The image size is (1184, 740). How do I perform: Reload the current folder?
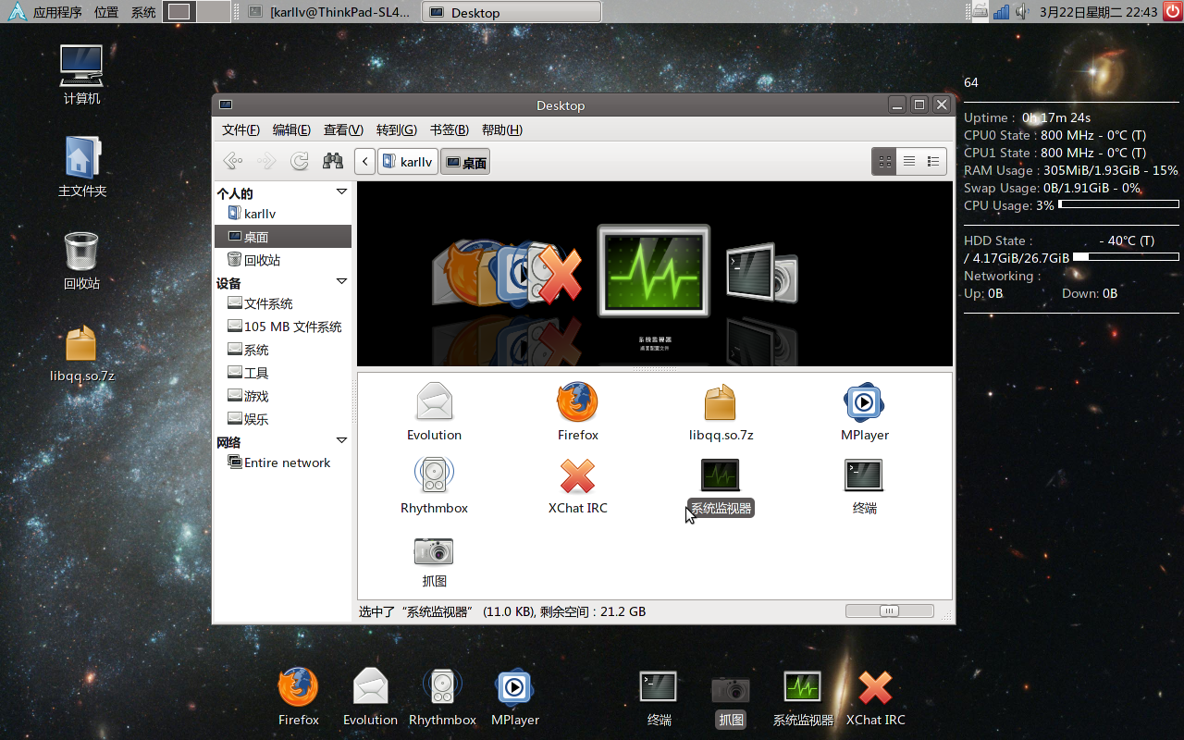click(x=300, y=162)
